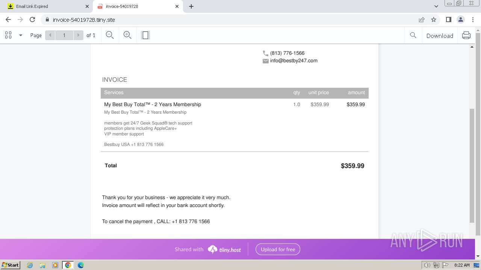Go to next page arrow
The height and width of the screenshot is (270, 481).
click(78, 35)
